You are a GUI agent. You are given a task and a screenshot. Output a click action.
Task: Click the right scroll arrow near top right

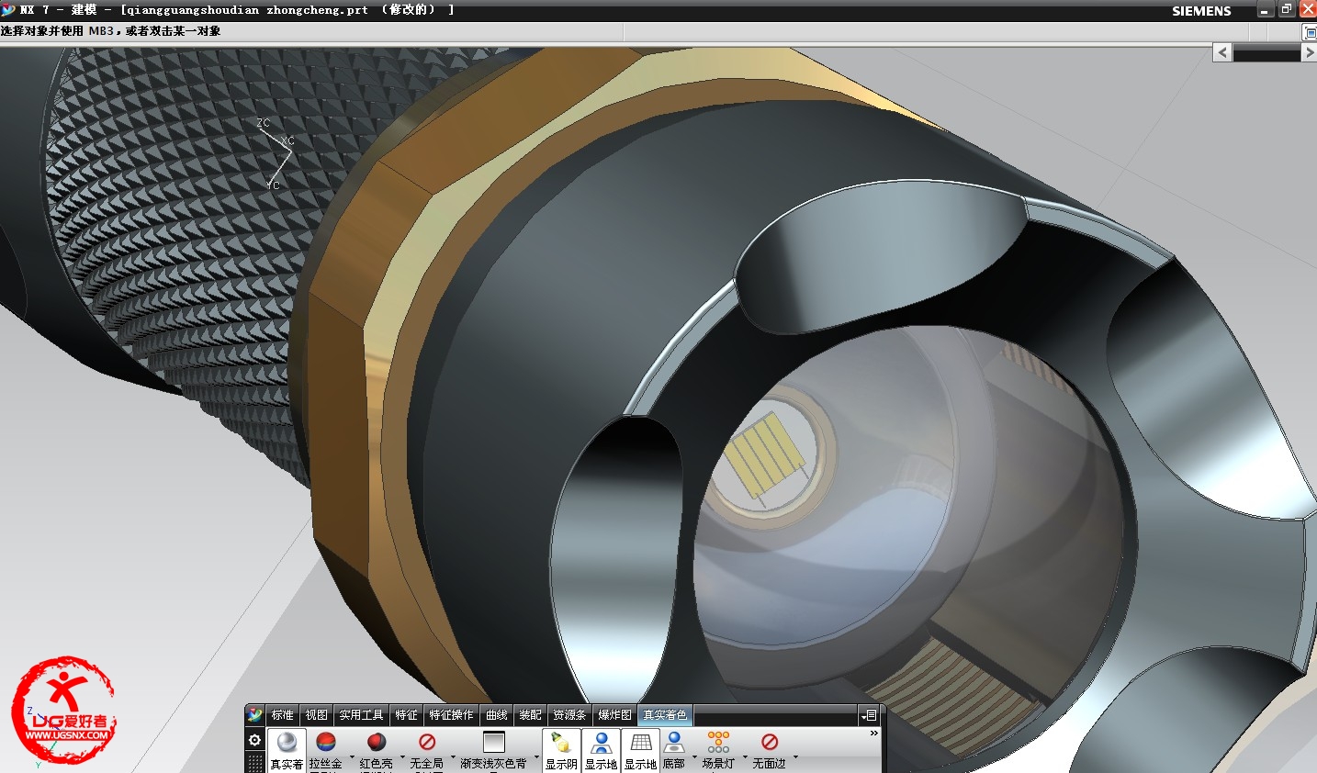(x=1310, y=53)
